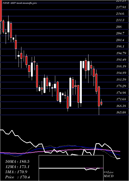The width and height of the screenshot is (129, 181).
Task: Select the 181.59 price axis label
Action: [x=121, y=79]
